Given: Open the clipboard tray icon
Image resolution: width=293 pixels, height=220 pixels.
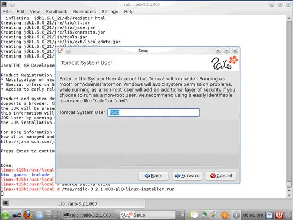Looking at the screenshot, I should coord(194,215).
